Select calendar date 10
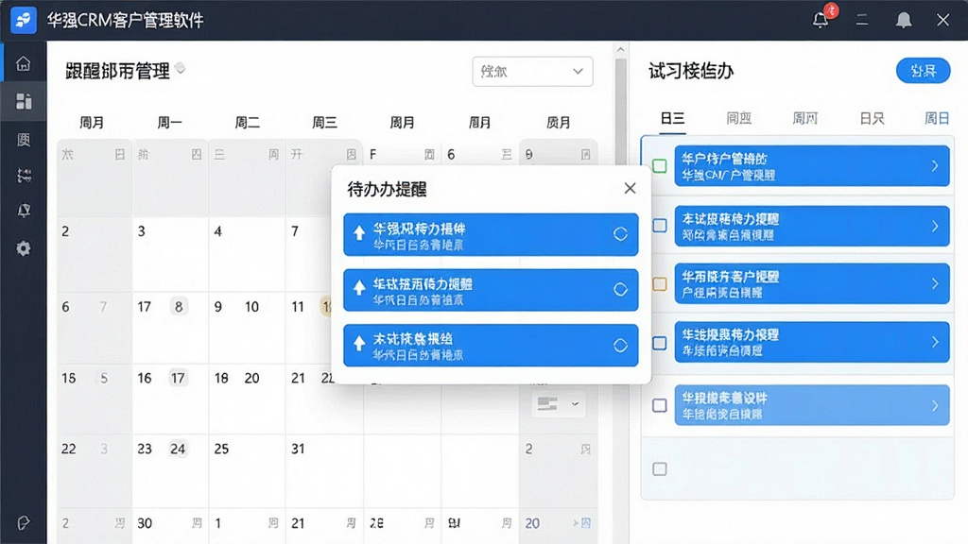 (x=251, y=307)
